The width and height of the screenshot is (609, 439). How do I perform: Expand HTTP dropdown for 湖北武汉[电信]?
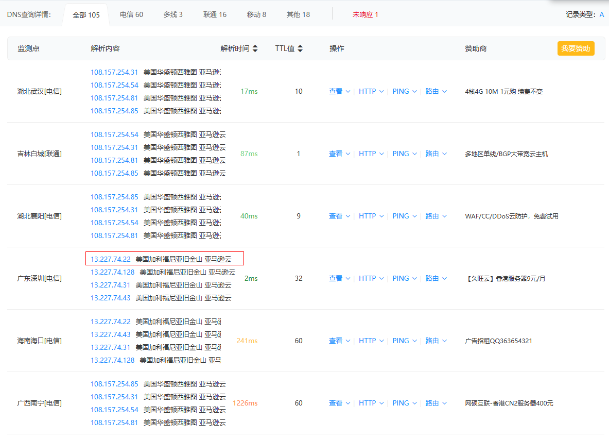[x=371, y=91]
